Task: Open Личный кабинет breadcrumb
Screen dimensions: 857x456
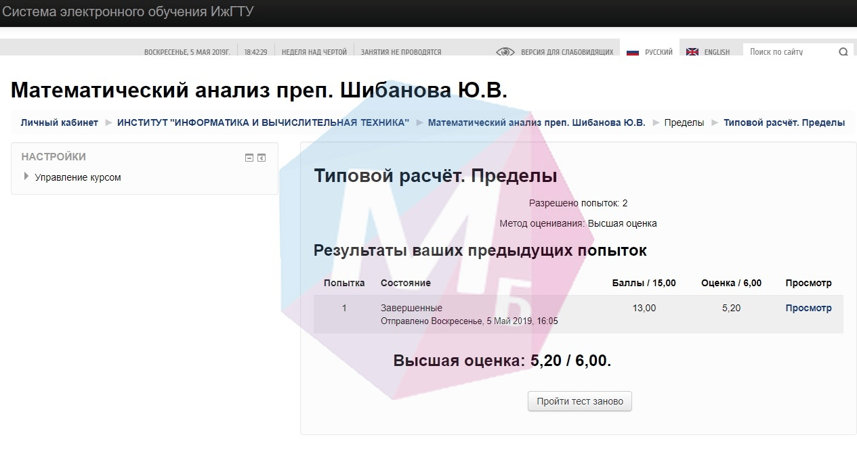Action: click(x=60, y=122)
